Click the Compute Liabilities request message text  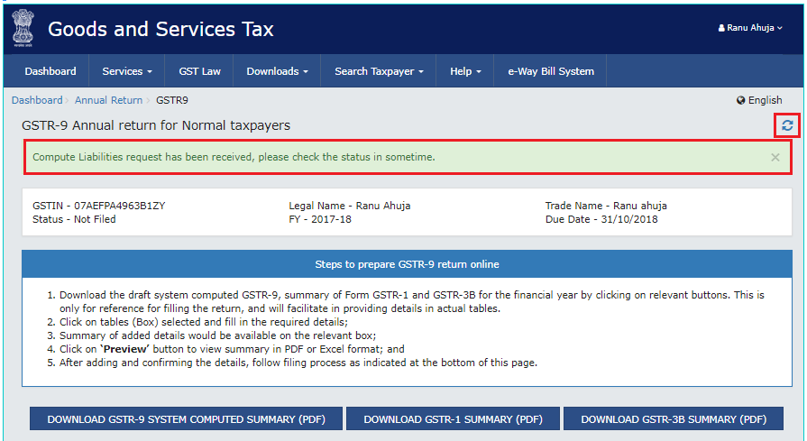point(234,157)
